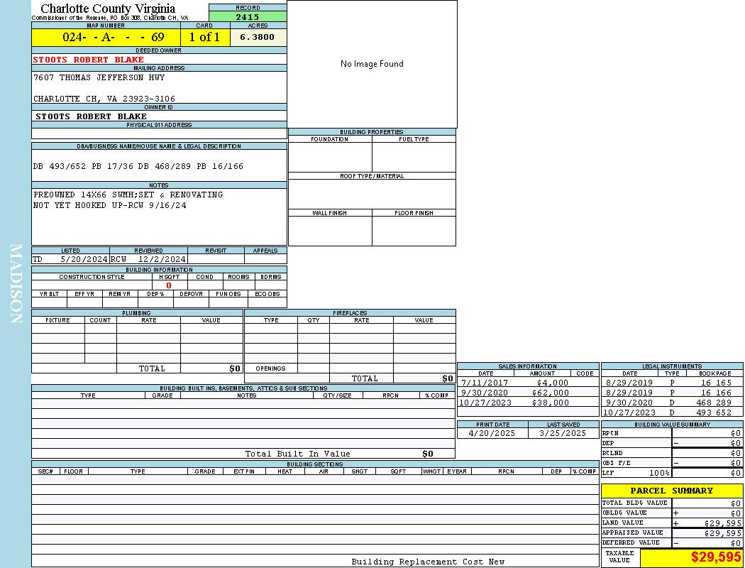
Task: Select the listed date 5/20/2024
Action: [83, 260]
